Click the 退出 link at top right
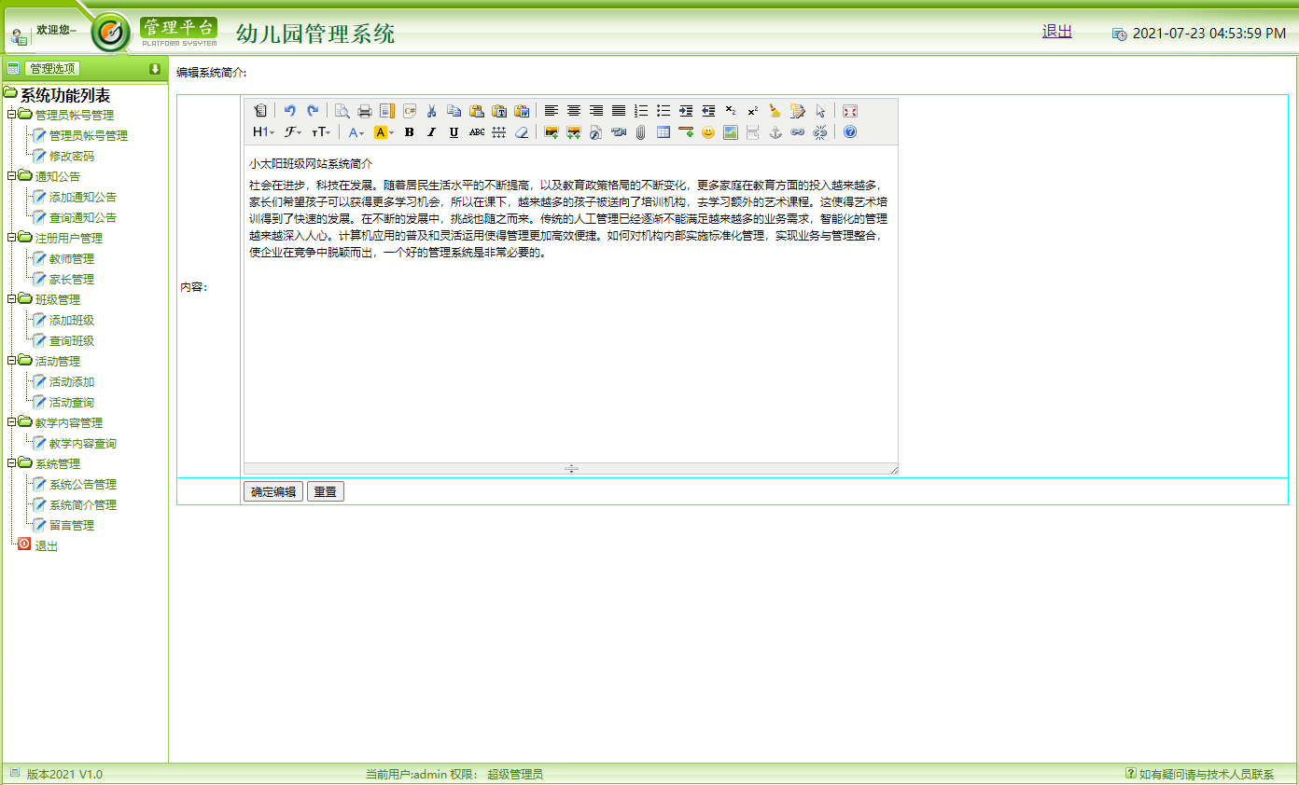Screen dimensions: 1299x785 (x=1055, y=30)
